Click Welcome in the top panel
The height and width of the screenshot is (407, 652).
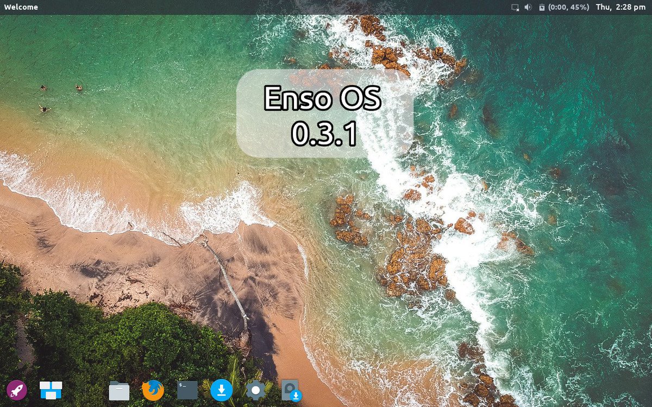click(x=21, y=7)
